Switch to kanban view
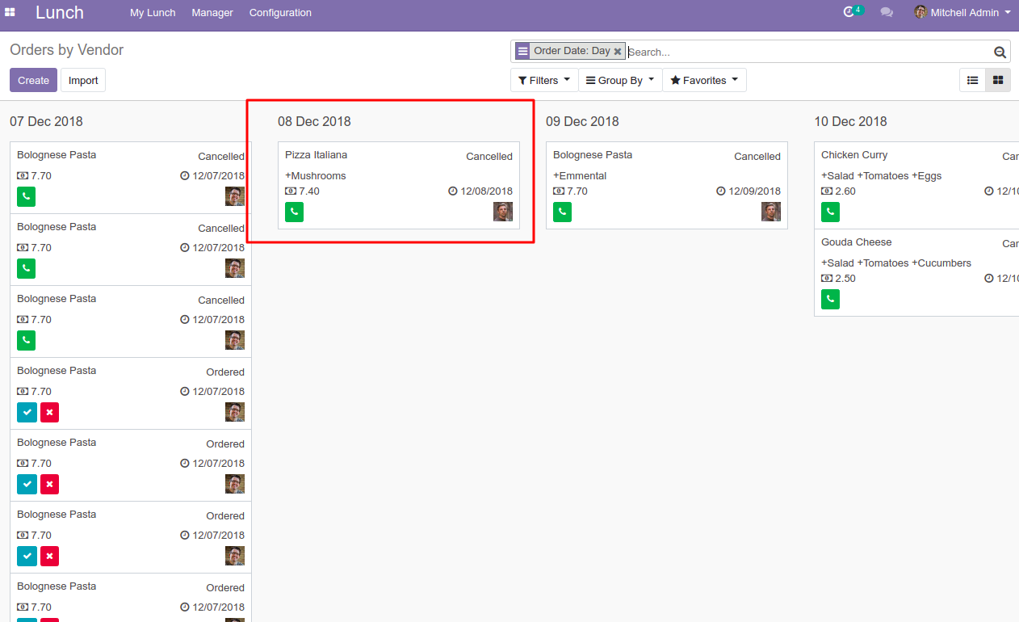The width and height of the screenshot is (1019, 622). pos(998,80)
